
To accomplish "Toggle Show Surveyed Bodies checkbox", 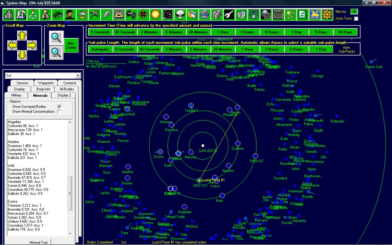I will point(59,106).
